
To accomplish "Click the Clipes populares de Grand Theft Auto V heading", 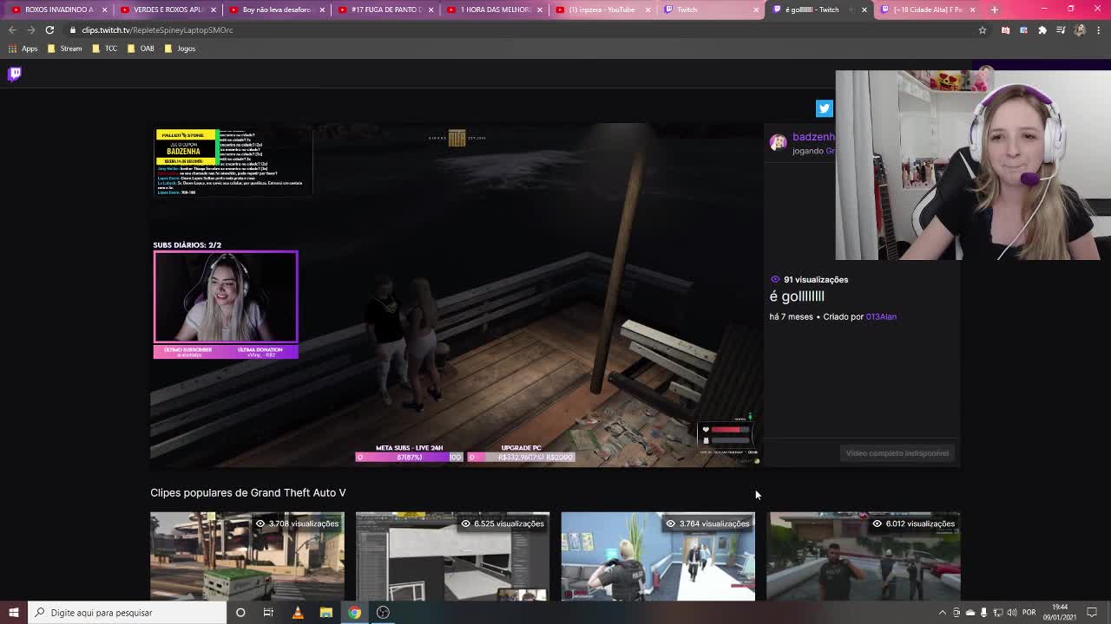I will coord(248,493).
